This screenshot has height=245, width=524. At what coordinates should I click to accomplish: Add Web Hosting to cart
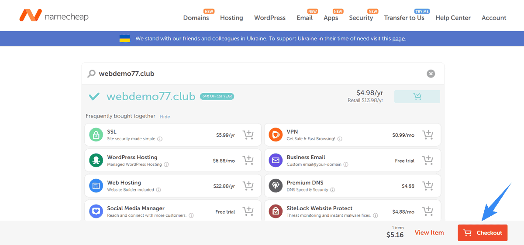(x=248, y=186)
